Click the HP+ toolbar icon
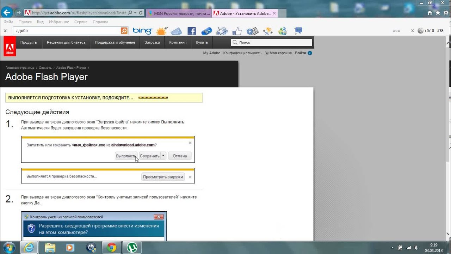This screenshot has height=254, width=451. 207,31
